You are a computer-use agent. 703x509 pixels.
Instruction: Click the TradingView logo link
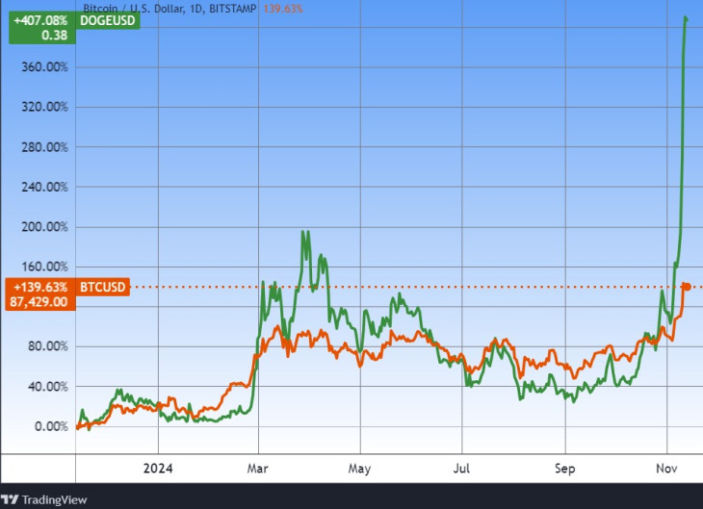44,499
